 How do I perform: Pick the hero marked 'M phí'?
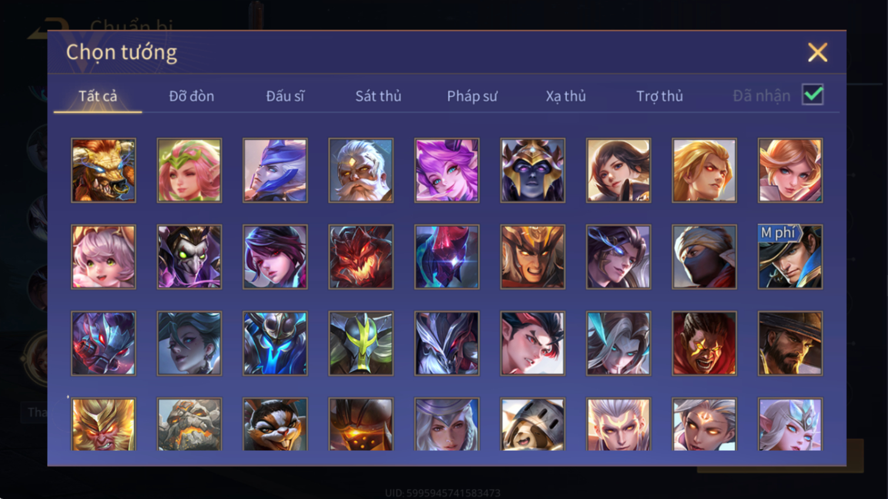[x=790, y=257]
